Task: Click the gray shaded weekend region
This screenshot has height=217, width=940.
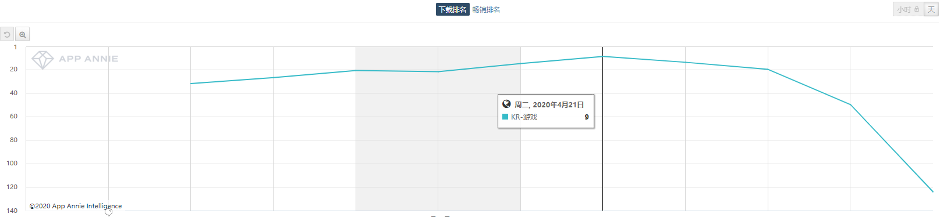Action: [x=438, y=129]
